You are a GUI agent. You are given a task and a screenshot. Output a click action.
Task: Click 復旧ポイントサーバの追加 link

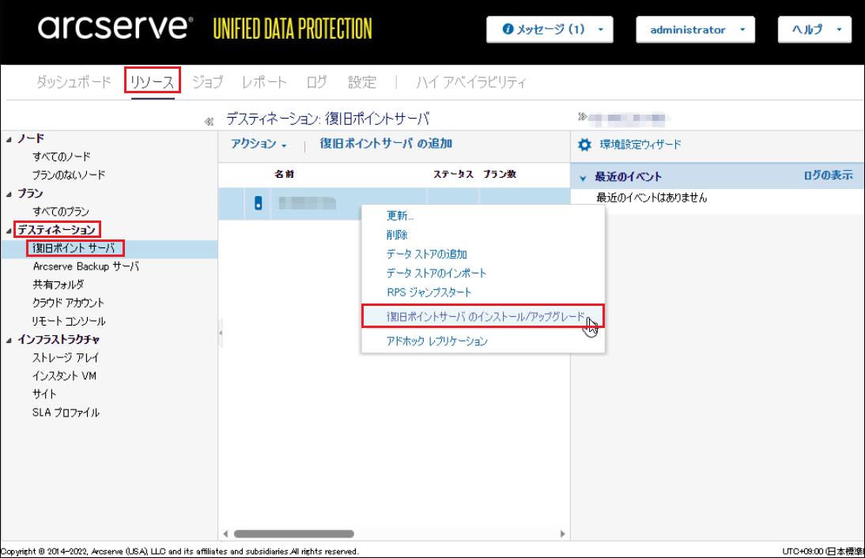(386, 143)
